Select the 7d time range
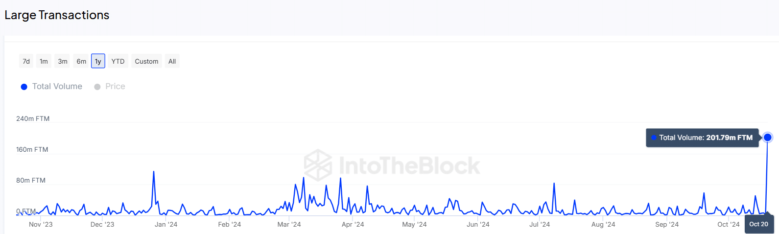 (26, 61)
